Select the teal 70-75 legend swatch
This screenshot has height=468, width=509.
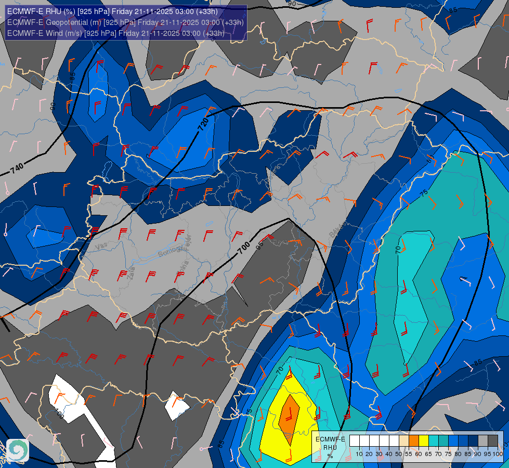[x=443, y=441]
